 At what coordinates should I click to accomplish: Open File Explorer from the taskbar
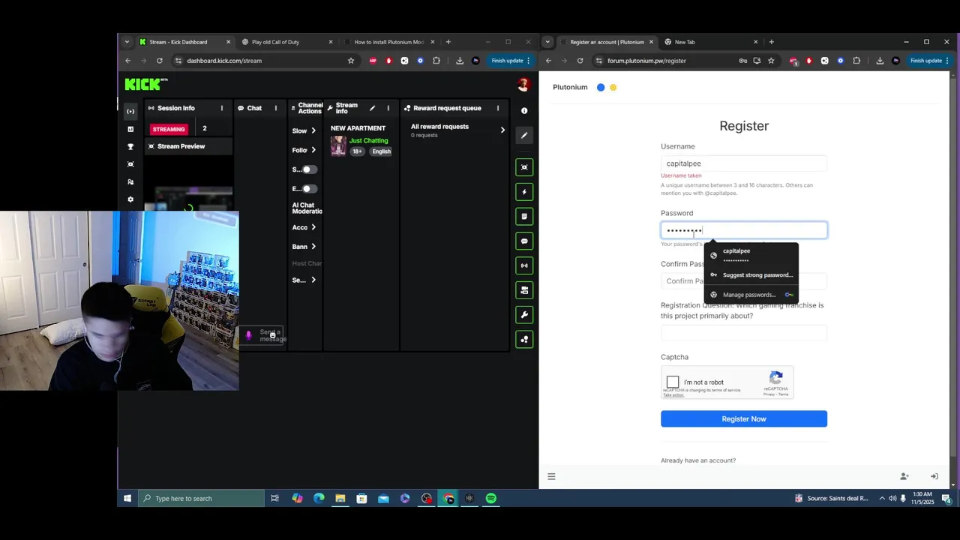coord(340,498)
